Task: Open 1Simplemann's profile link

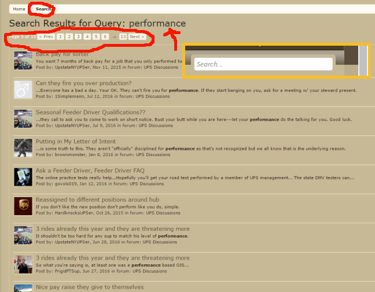Action: pyautogui.click(x=69, y=97)
